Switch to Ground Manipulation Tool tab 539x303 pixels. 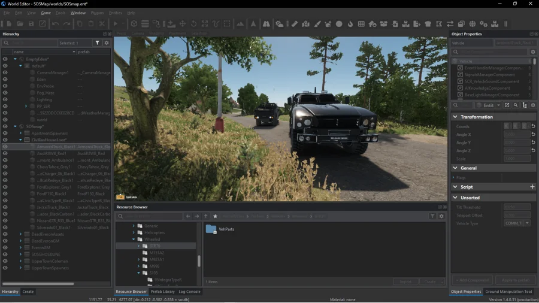click(x=508, y=291)
